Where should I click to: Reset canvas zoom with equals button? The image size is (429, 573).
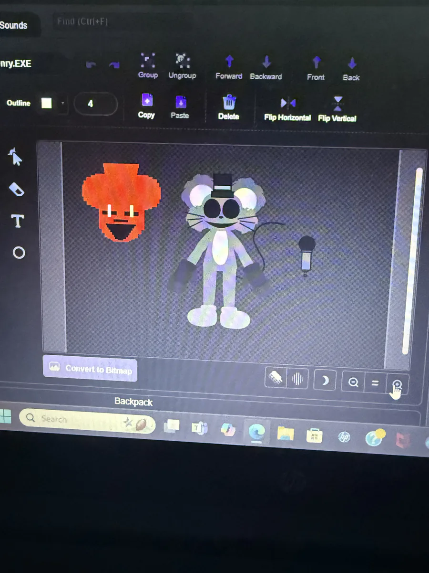point(375,382)
